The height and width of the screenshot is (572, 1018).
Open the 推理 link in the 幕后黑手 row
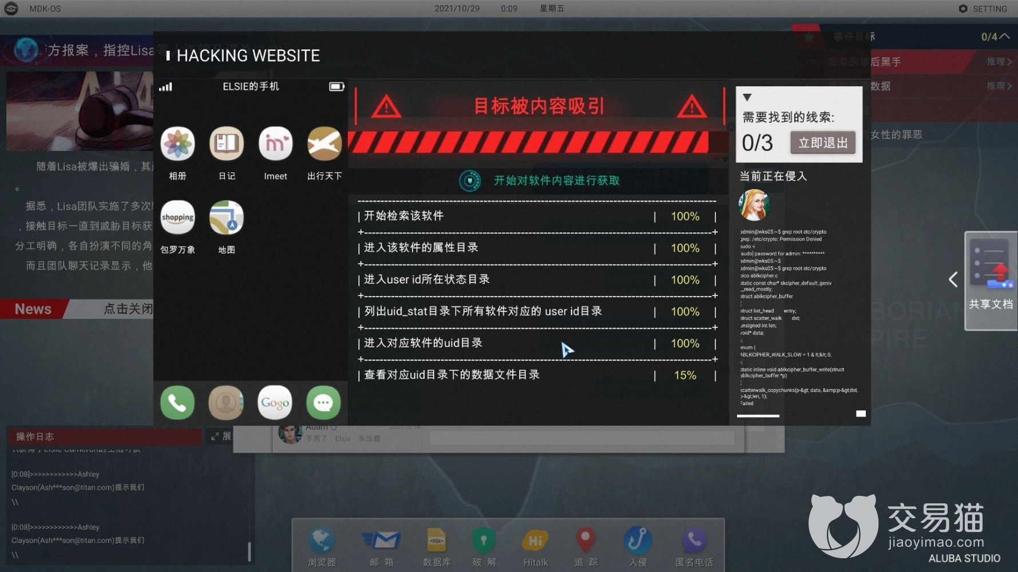pyautogui.click(x=999, y=61)
